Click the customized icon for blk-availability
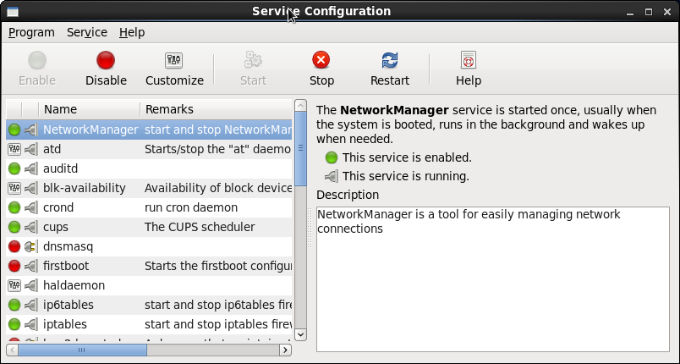680x364 pixels. [x=14, y=188]
